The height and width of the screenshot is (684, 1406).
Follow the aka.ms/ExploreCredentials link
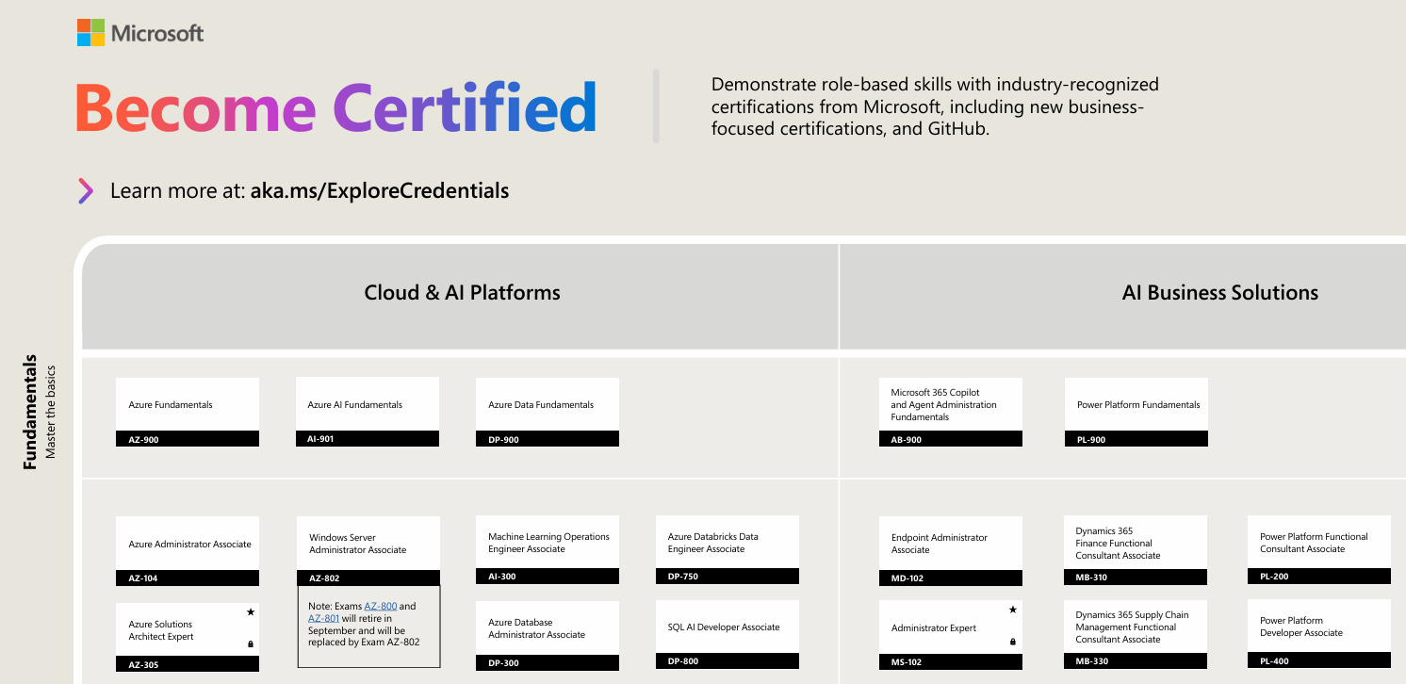pos(380,191)
